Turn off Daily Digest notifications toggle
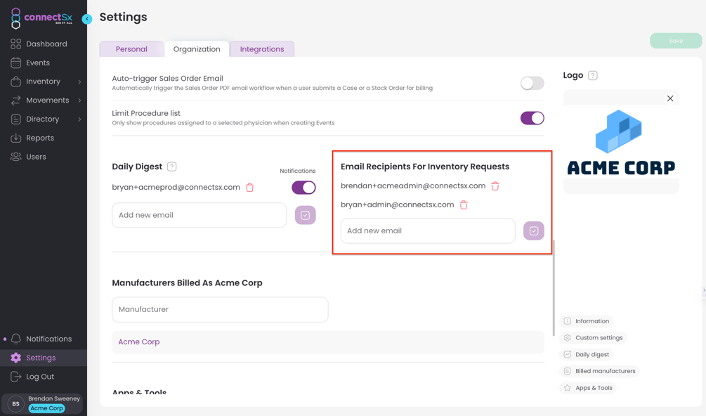 click(x=303, y=188)
